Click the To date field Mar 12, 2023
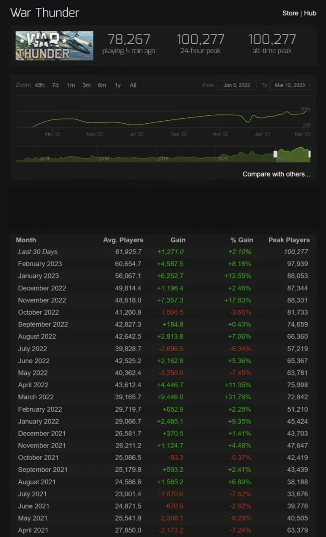The height and width of the screenshot is (537, 326). coord(290,85)
